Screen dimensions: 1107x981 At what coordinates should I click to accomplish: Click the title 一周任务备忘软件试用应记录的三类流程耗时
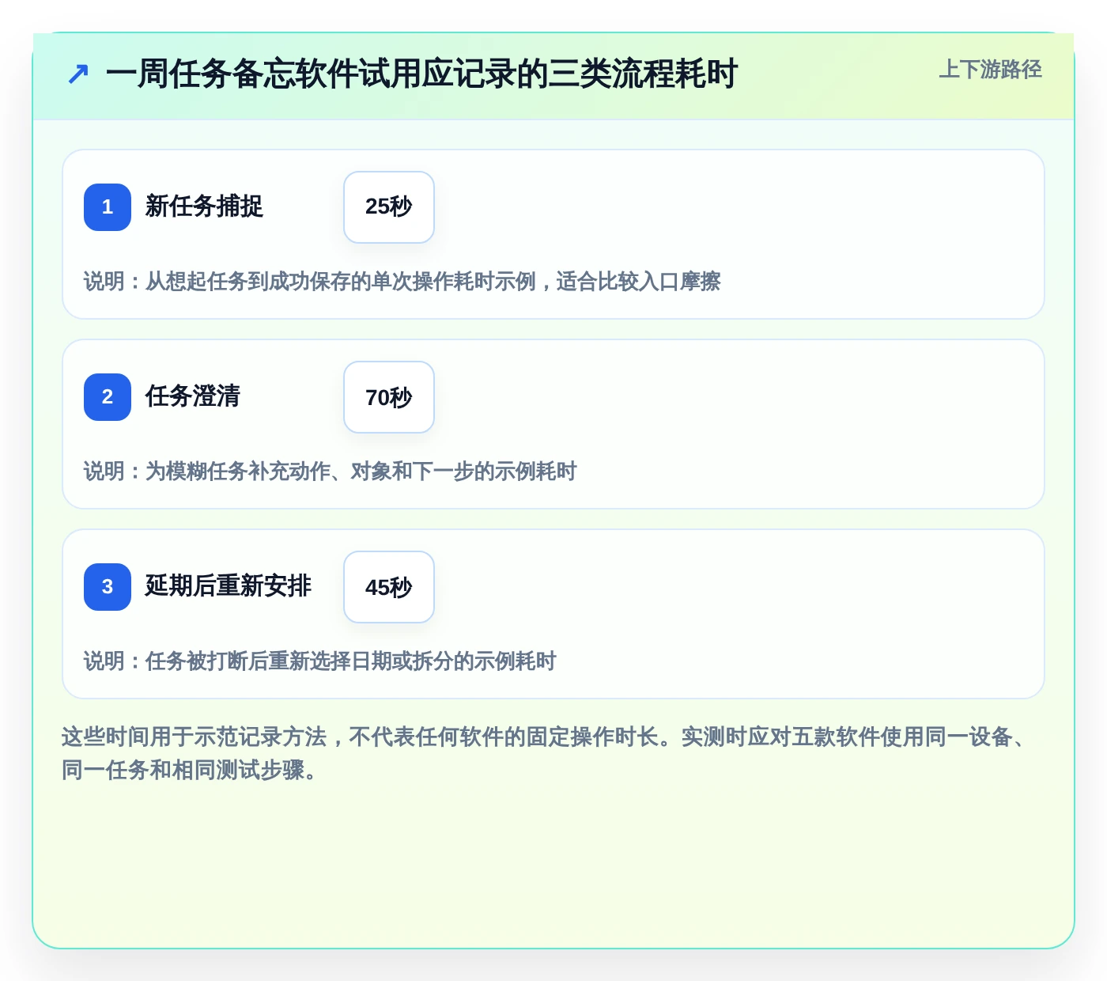point(421,74)
